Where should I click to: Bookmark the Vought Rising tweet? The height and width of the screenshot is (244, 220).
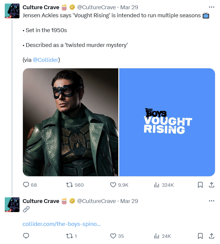(200, 185)
